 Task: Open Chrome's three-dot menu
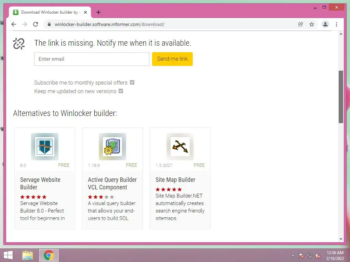[x=336, y=24]
